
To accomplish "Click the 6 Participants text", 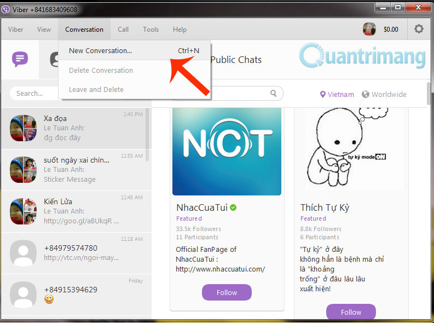I will pyautogui.click(x=320, y=237).
